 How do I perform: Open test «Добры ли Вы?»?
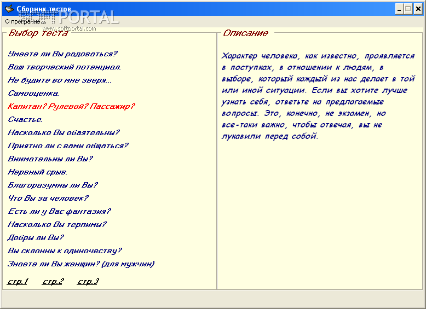36,237
